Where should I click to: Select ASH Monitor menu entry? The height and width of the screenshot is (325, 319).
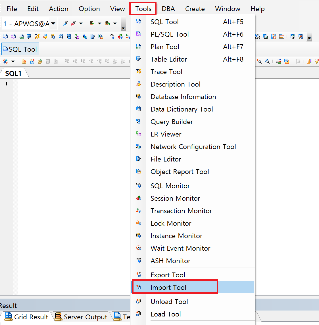[193, 261]
